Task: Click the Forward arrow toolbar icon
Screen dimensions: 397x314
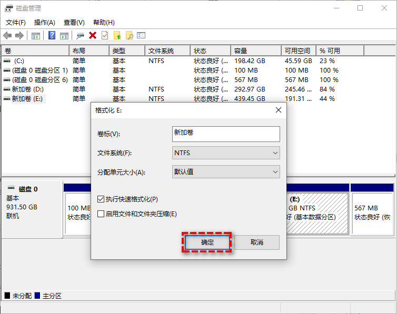Action: coord(19,35)
